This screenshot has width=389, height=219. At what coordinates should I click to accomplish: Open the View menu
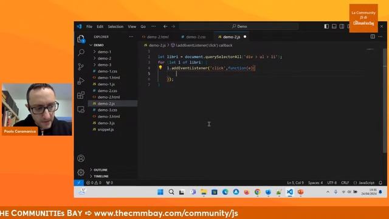point(132,26)
